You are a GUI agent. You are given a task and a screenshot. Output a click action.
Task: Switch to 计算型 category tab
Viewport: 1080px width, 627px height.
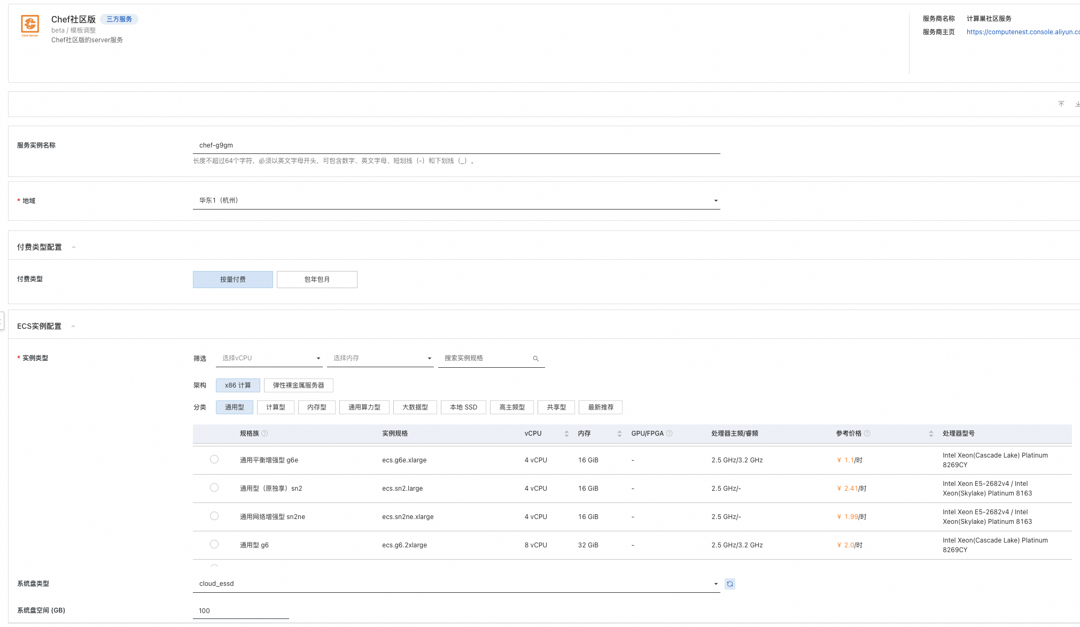276,407
